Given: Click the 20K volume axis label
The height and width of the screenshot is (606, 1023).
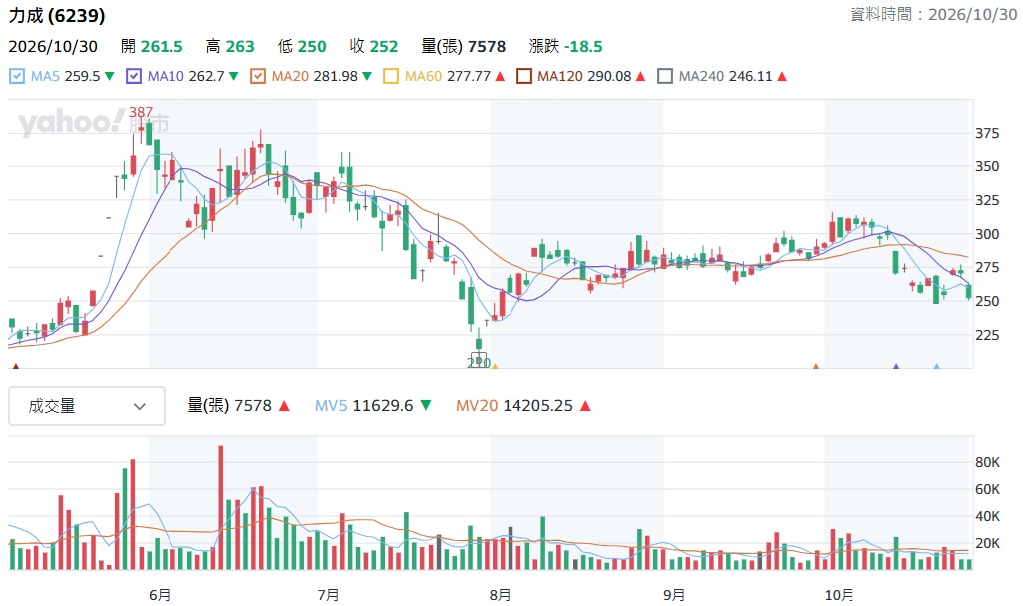Looking at the screenshot, I should point(987,543).
